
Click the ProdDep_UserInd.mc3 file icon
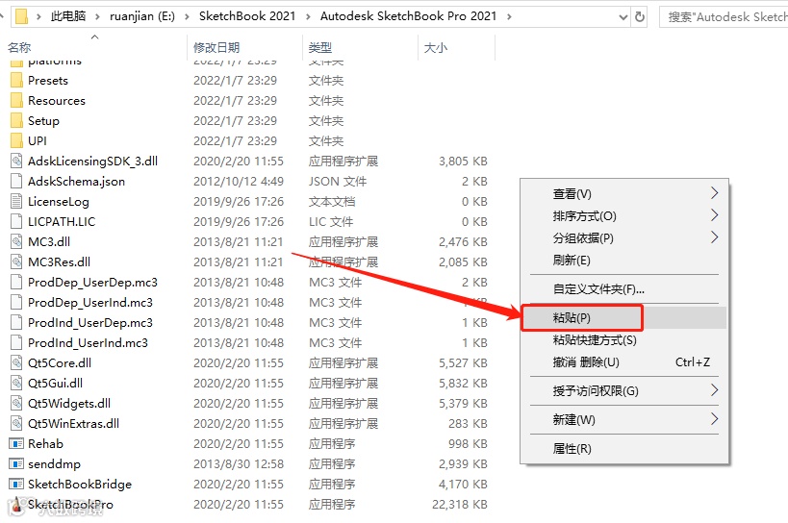[16, 302]
